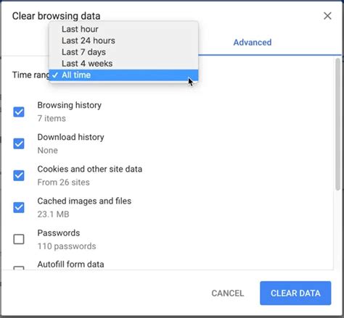Click the CLEAR DATA button

point(295,293)
